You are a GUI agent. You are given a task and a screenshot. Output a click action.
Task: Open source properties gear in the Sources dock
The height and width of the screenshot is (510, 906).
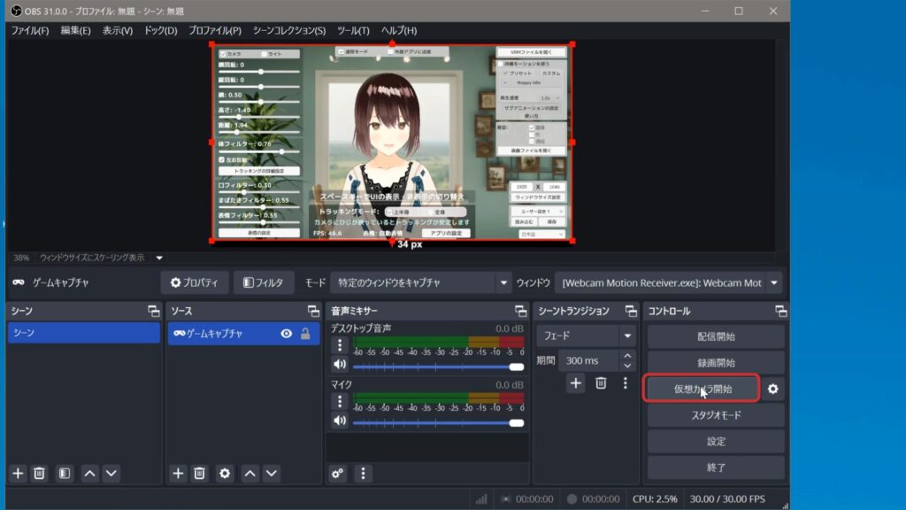[225, 474]
